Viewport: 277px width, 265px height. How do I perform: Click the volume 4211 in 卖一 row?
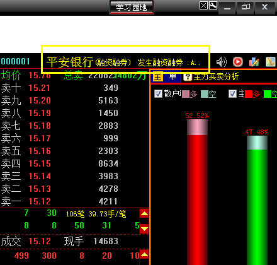click(x=108, y=201)
